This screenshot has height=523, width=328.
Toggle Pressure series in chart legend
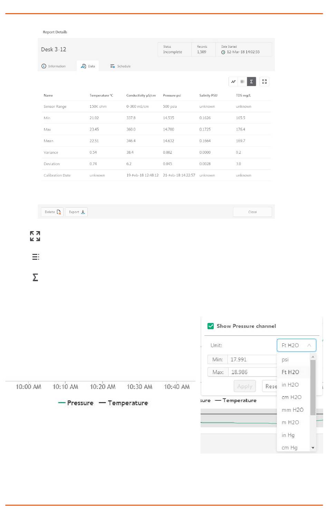(76, 403)
